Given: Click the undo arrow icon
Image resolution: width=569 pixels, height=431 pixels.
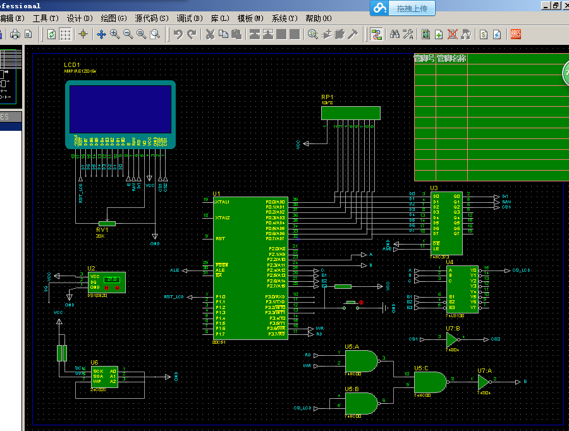Looking at the screenshot, I should (178, 35).
